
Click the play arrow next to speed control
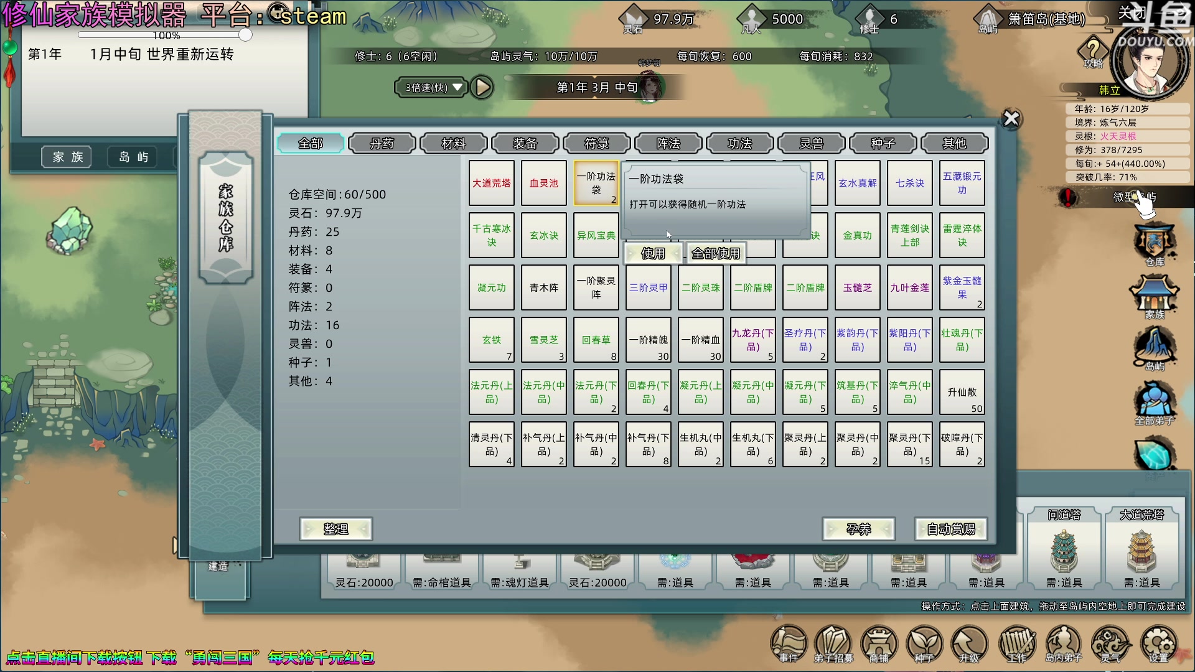click(x=482, y=87)
